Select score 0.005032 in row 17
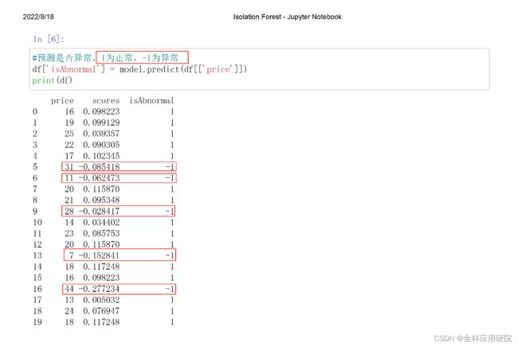The height and width of the screenshot is (346, 518). (x=101, y=300)
